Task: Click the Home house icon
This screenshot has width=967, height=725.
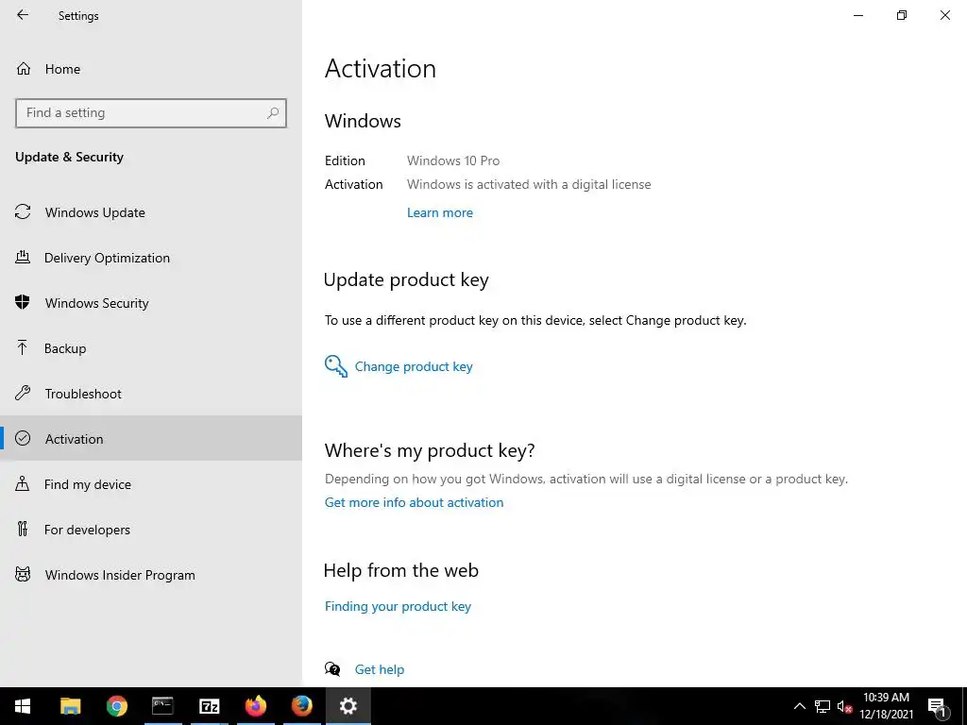Action: click(x=24, y=68)
